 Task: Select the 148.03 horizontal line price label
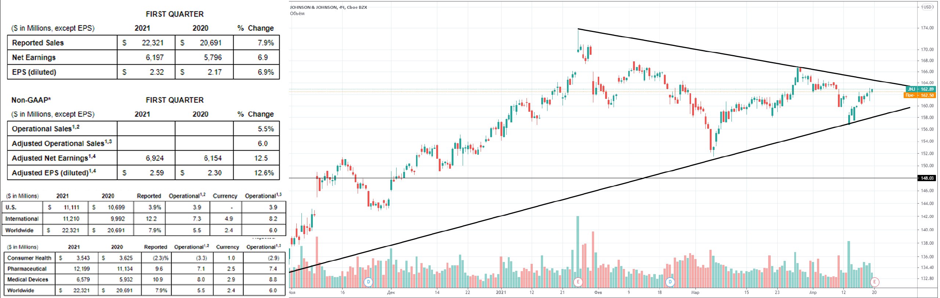(x=926, y=178)
